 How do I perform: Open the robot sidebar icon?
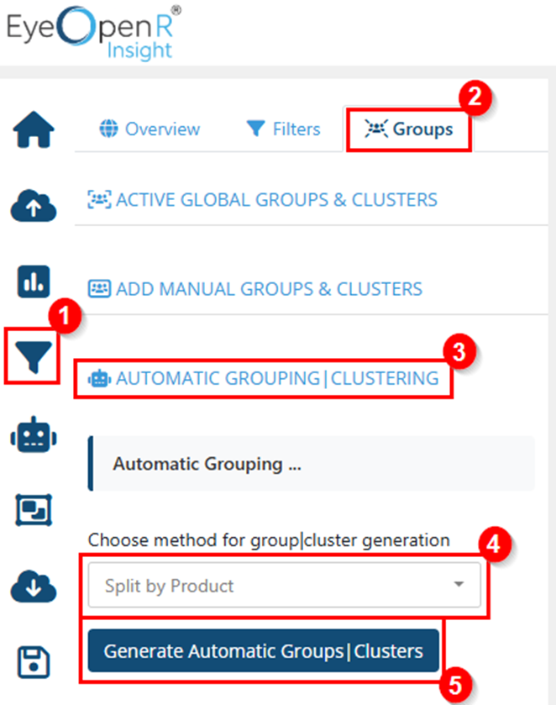34,434
